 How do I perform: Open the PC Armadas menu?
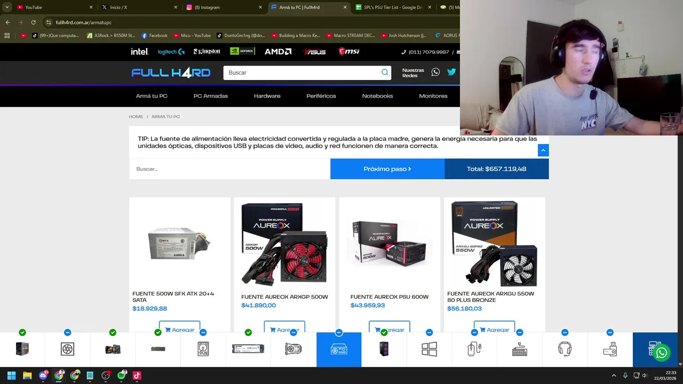pos(211,96)
